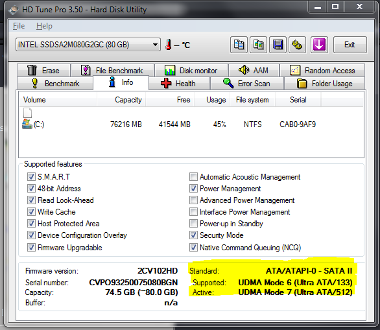Click the Capacity column header
The height and width of the screenshot is (330, 380).
click(x=128, y=100)
